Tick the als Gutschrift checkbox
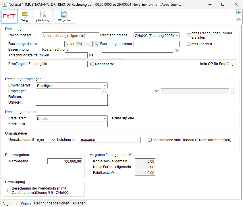243x207 pixels. (x=188, y=44)
